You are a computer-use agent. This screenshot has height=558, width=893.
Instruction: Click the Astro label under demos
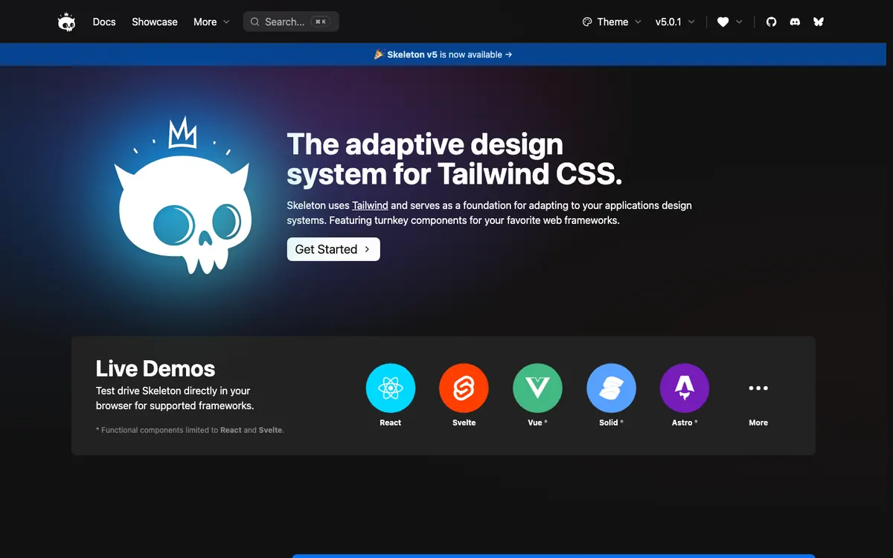point(685,423)
